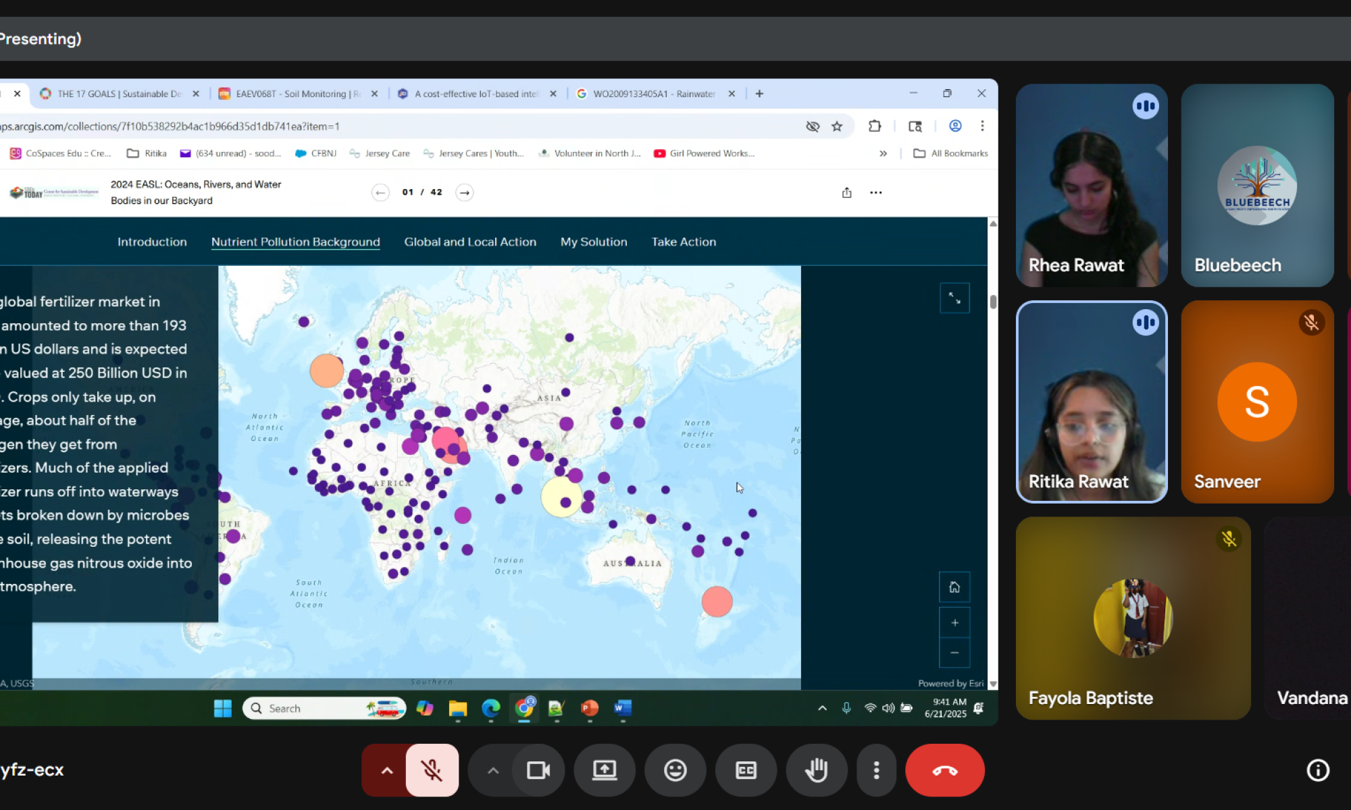This screenshot has width=1351, height=810.
Task: Click the large yellow circle on the map
Action: pos(561,497)
